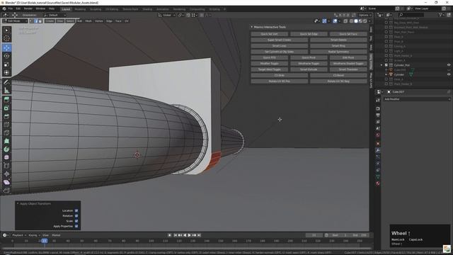Open the Mesh menu in viewport header

click(88, 21)
